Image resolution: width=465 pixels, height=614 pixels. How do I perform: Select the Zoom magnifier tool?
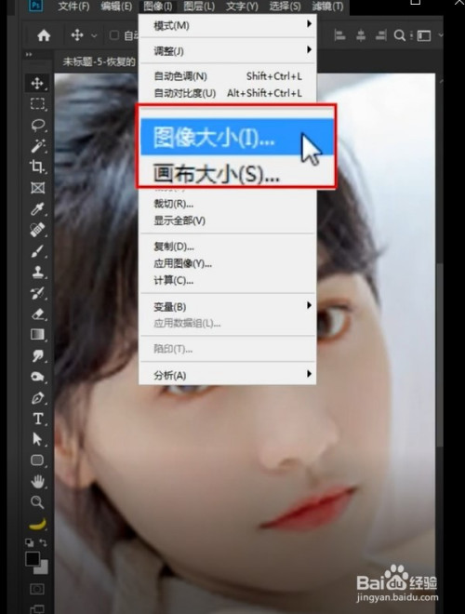37,501
